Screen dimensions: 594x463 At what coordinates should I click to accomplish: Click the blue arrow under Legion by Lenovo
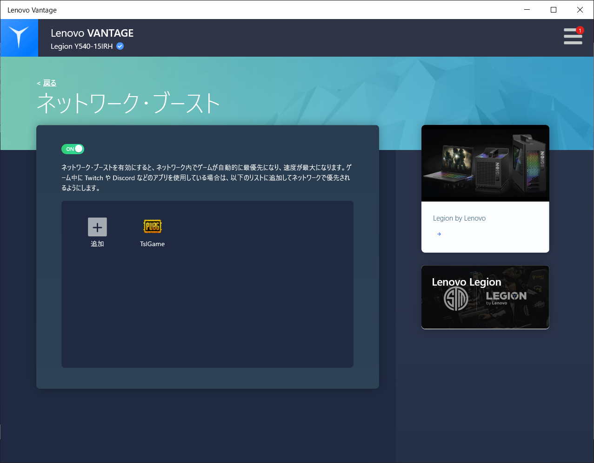point(439,234)
